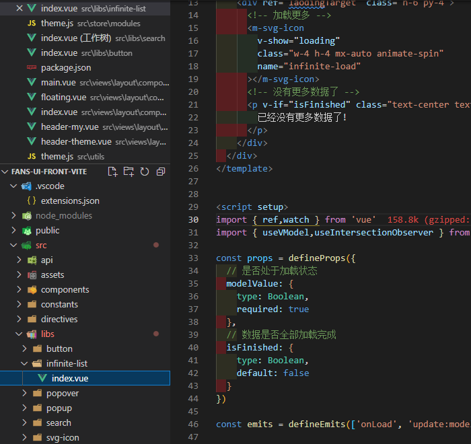Click line number 30 in editor gutter
Image resolution: width=471 pixels, height=444 pixels.
[x=193, y=220]
